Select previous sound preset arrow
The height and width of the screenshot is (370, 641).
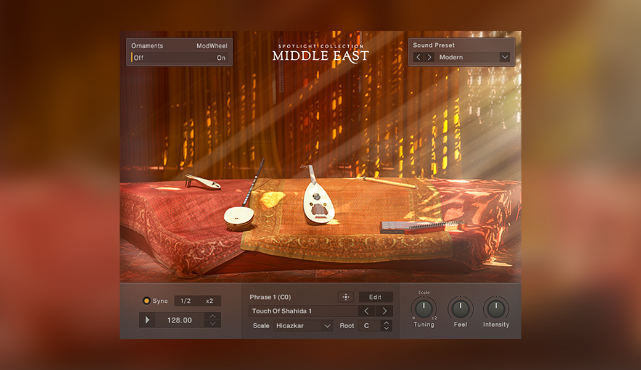(418, 57)
